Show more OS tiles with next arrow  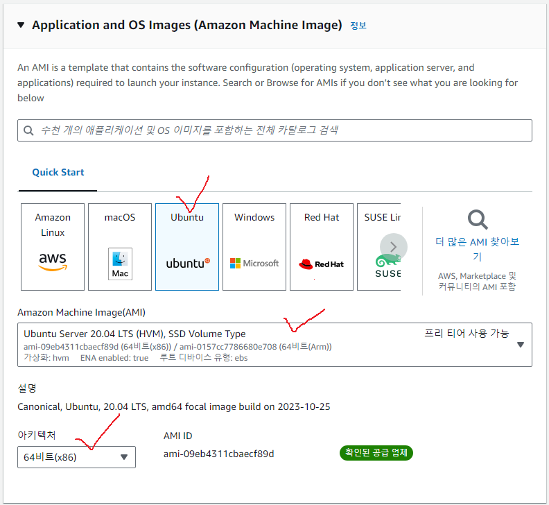[x=394, y=247]
